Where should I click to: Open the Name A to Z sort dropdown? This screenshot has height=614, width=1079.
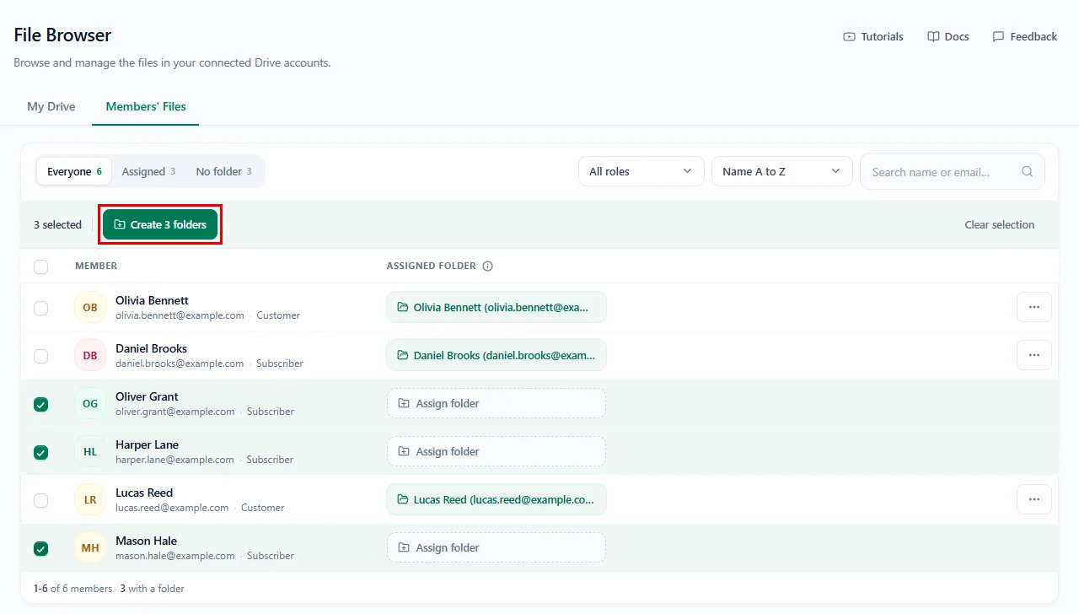coord(782,171)
